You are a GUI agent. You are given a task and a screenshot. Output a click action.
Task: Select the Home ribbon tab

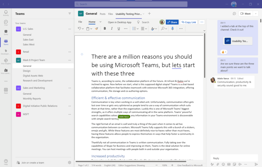pyautogui.click(x=92, y=22)
